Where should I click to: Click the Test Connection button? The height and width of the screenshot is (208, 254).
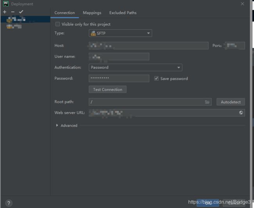click(x=107, y=89)
